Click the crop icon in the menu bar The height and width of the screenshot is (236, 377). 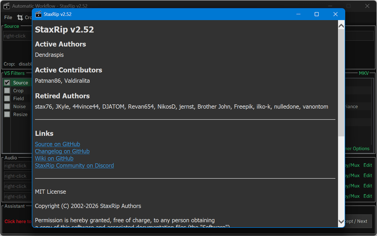[x=20, y=17]
